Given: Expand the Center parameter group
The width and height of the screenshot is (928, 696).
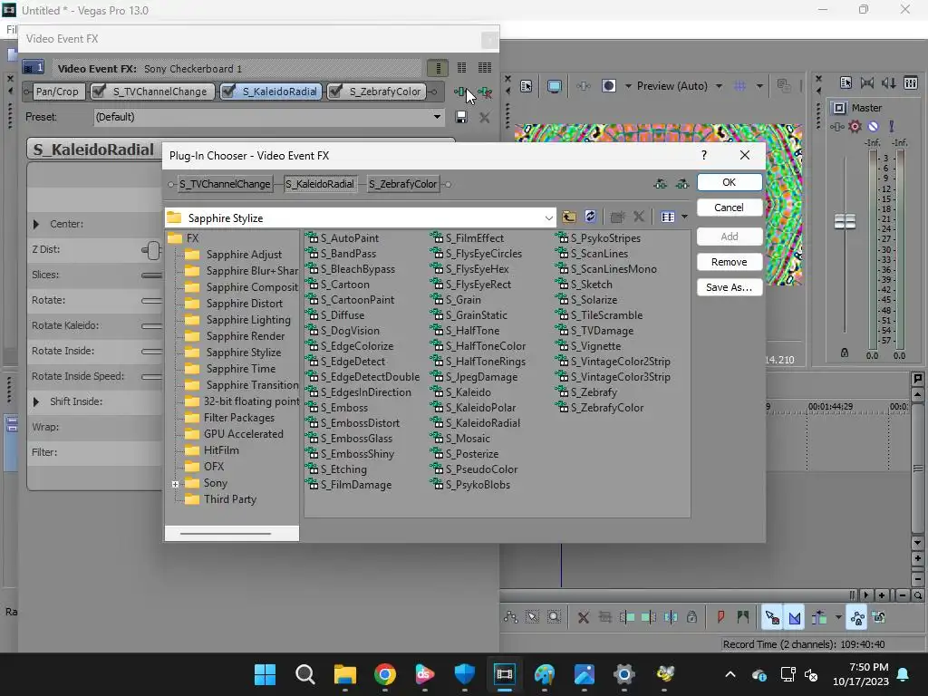Looking at the screenshot, I should 36,225.
